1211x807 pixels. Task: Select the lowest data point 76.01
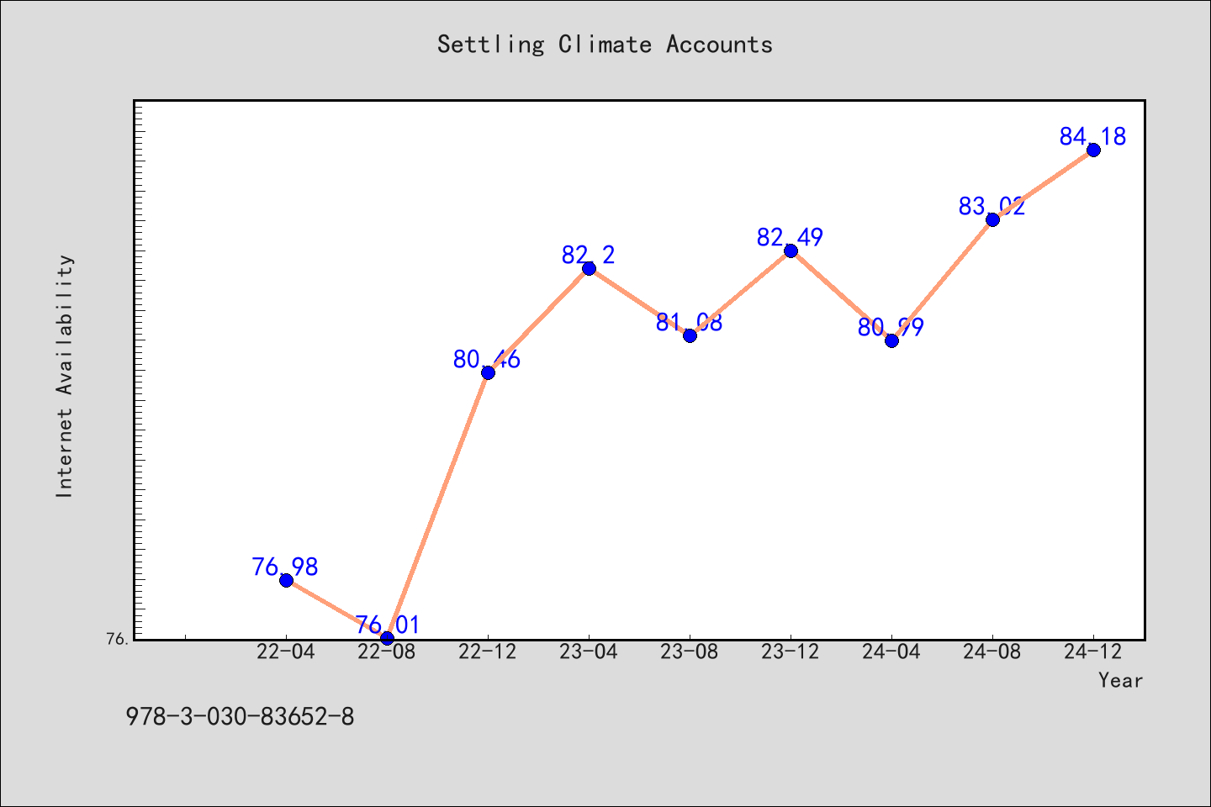(387, 638)
